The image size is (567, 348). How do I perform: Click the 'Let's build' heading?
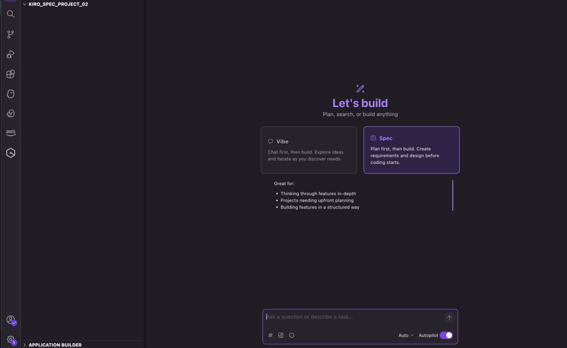[x=360, y=103]
